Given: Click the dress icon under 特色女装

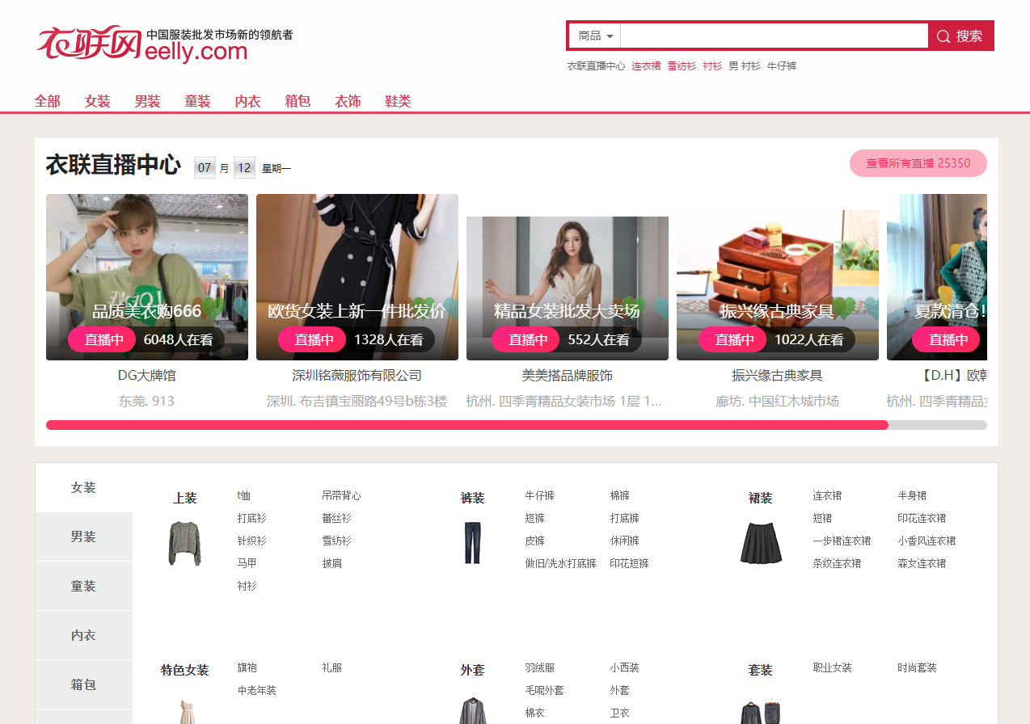Looking at the screenshot, I should point(185,711).
